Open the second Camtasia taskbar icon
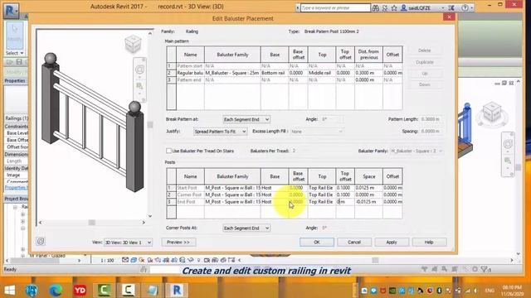Screen dimensions: 531x298 128,290
